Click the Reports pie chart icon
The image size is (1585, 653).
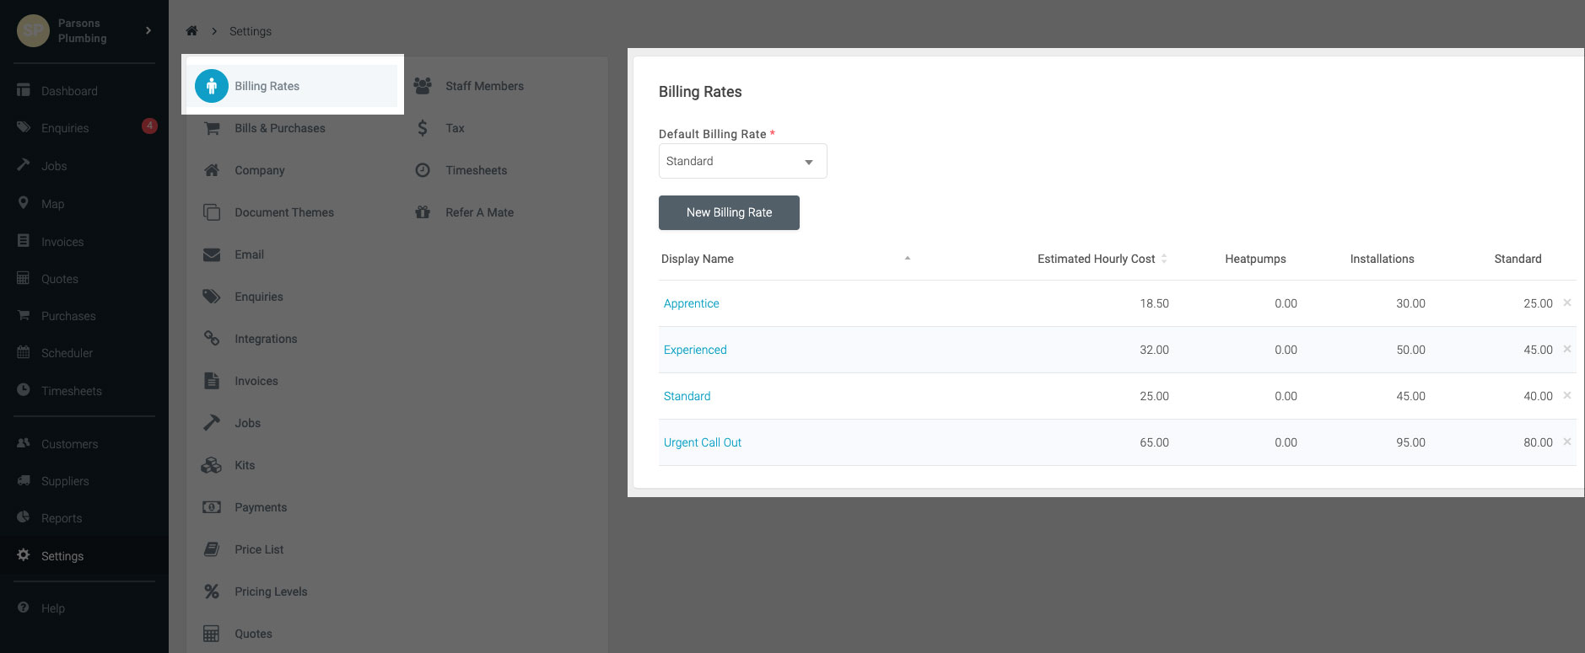(x=24, y=517)
